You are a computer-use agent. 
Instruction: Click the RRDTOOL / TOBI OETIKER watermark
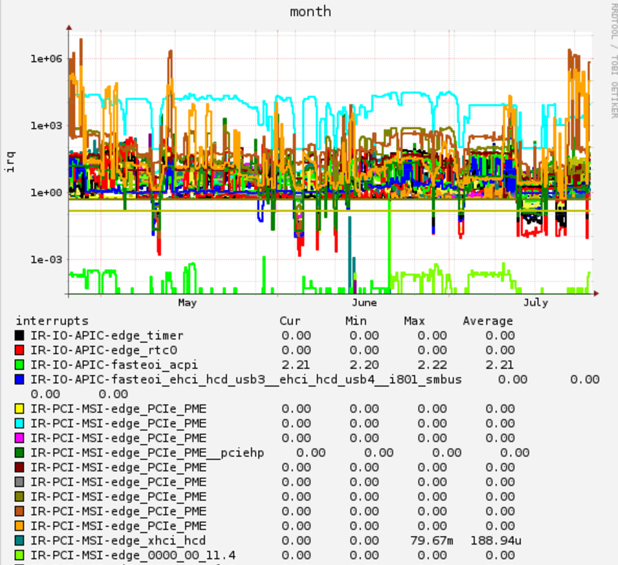(x=614, y=59)
